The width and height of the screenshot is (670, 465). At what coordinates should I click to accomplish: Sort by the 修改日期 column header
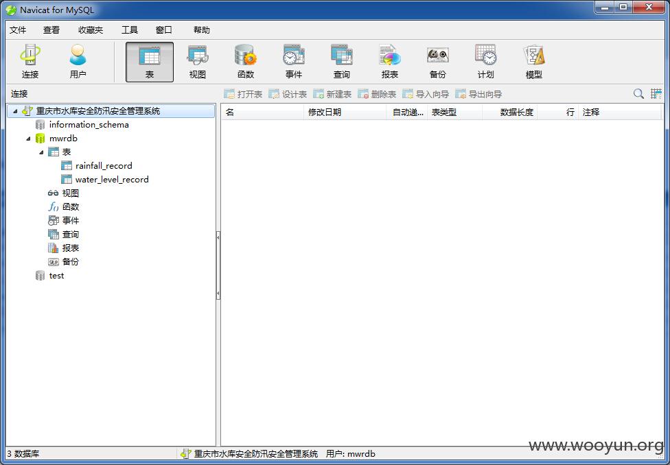tap(345, 112)
